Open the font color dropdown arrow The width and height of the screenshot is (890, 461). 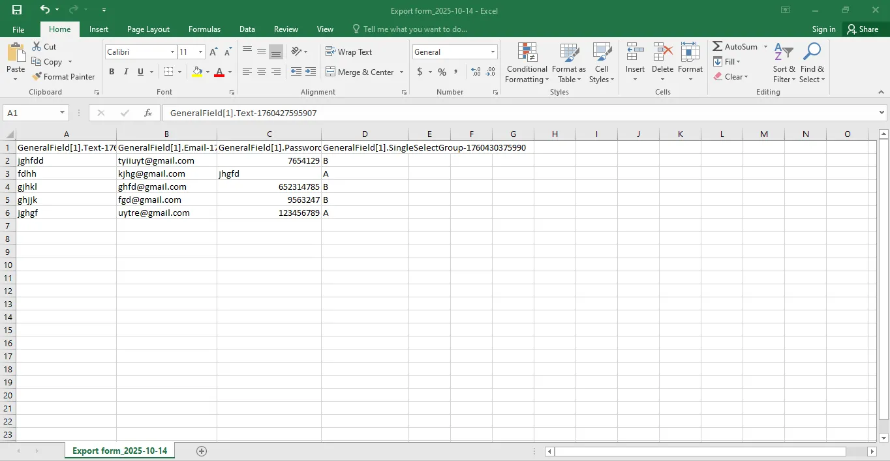(x=230, y=72)
